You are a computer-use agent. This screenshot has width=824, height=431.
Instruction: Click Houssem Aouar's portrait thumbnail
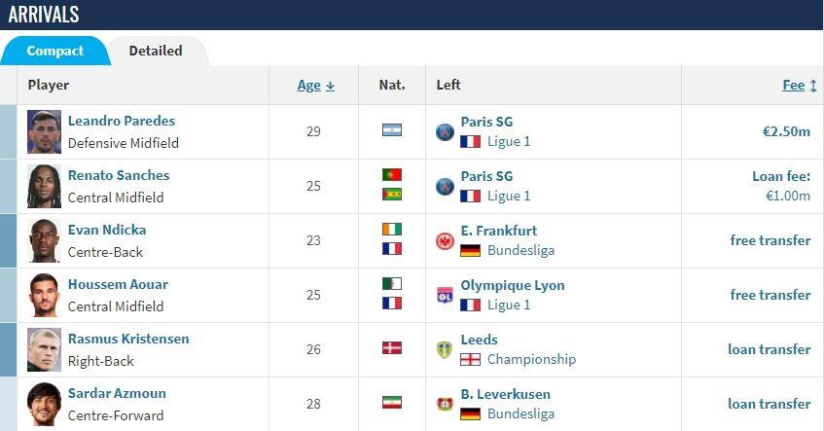(x=44, y=296)
